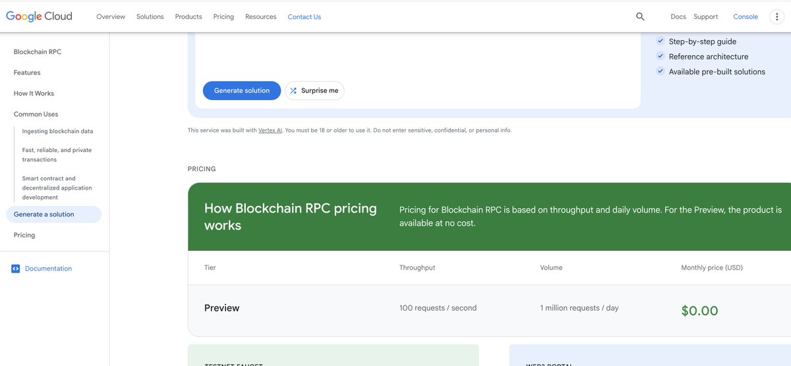The height and width of the screenshot is (366, 791).
Task: Select Generate a solution in sidebar
Action: click(x=53, y=215)
